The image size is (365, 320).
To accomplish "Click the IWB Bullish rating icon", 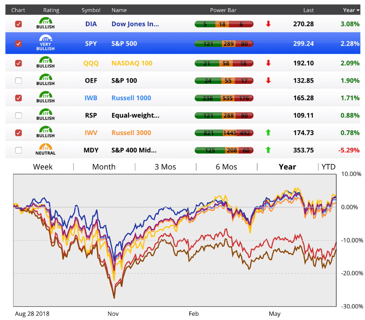I will tap(45, 97).
